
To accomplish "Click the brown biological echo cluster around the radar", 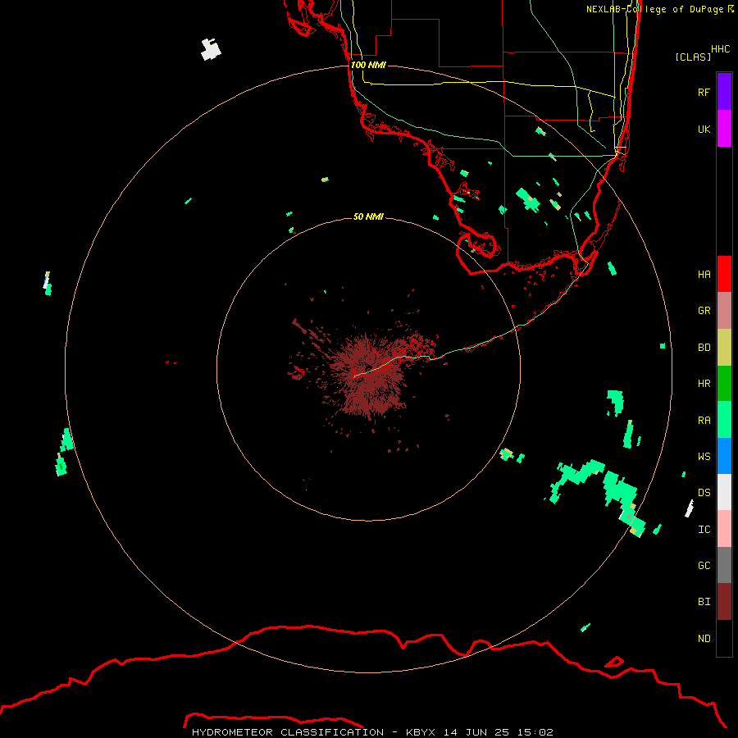I will (370, 374).
